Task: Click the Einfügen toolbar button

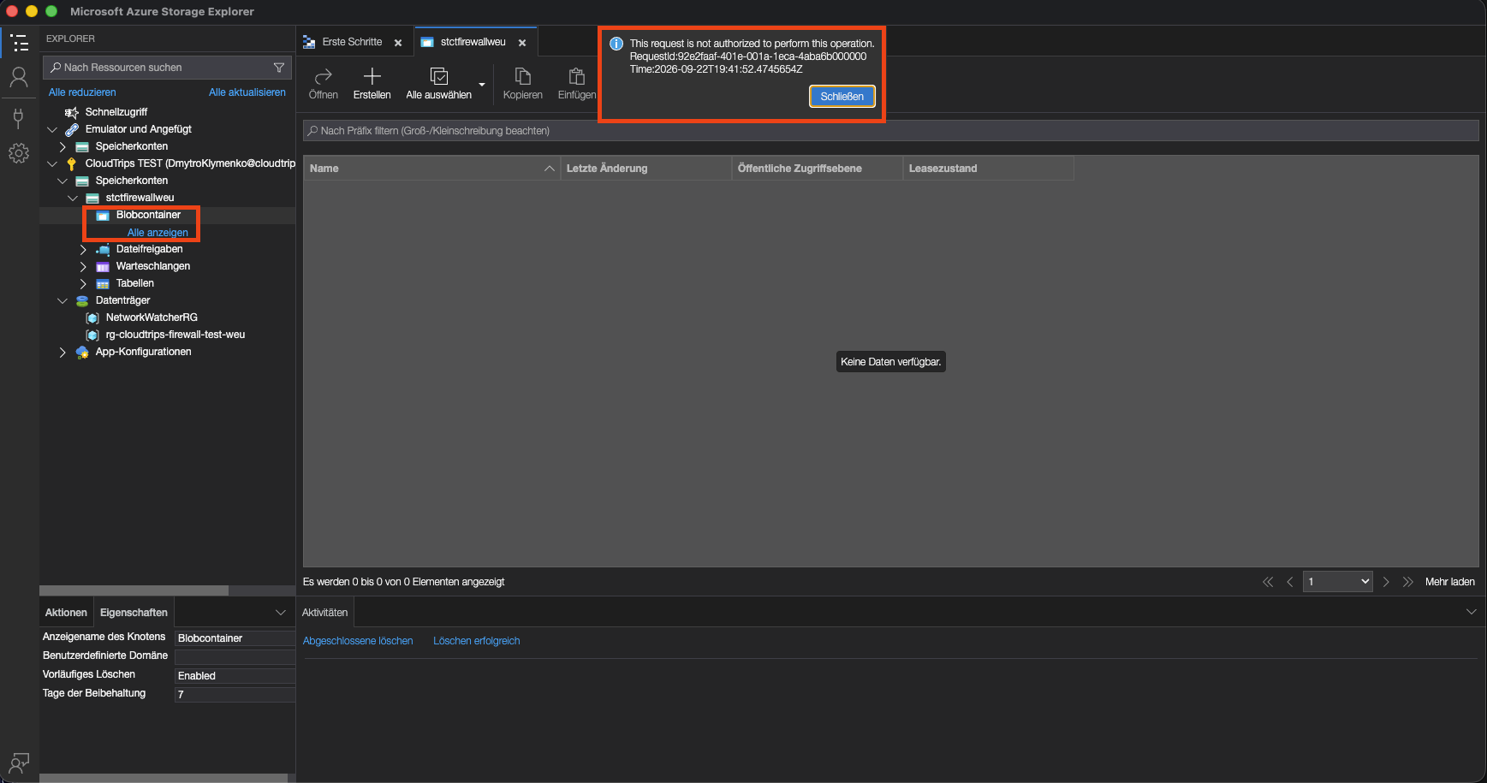Action: (x=577, y=84)
